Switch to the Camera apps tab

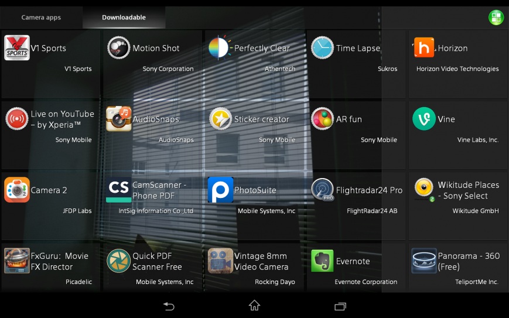coord(41,18)
